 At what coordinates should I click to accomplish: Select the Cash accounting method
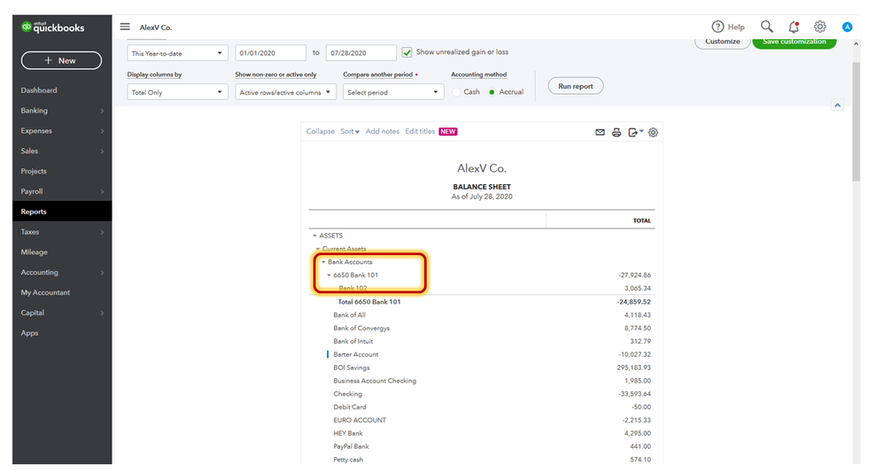457,92
